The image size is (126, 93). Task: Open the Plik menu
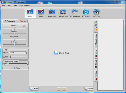click(x=4, y=6)
